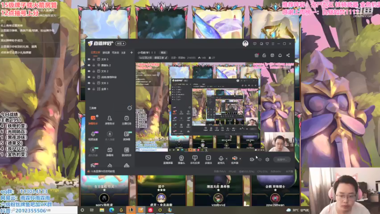Select the 文本 3 layer row
This screenshot has width=380, height=214.
[x=110, y=83]
